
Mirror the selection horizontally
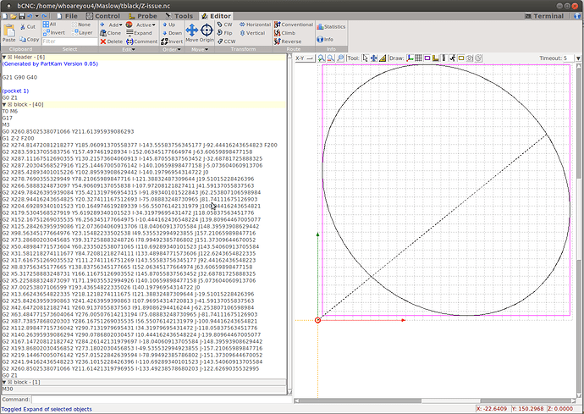[x=255, y=25]
